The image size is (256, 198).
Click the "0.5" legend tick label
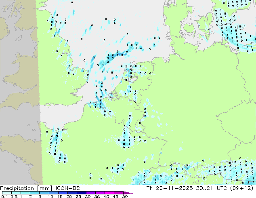[x=14, y=196]
